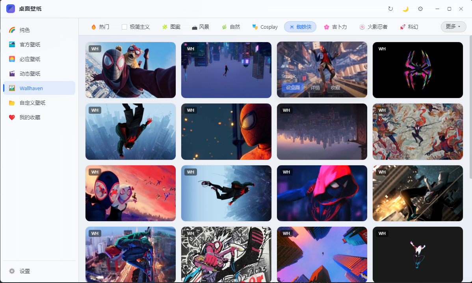Click the square icon beside 极简主义

click(x=125, y=27)
